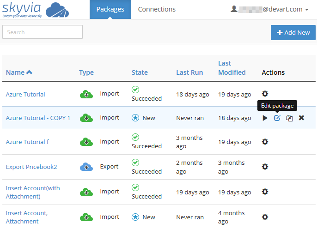Image resolution: width=317 pixels, height=235 pixels.
Task: Click '18 days ago' Last Run for Azure Tutorial
Action: [192, 94]
